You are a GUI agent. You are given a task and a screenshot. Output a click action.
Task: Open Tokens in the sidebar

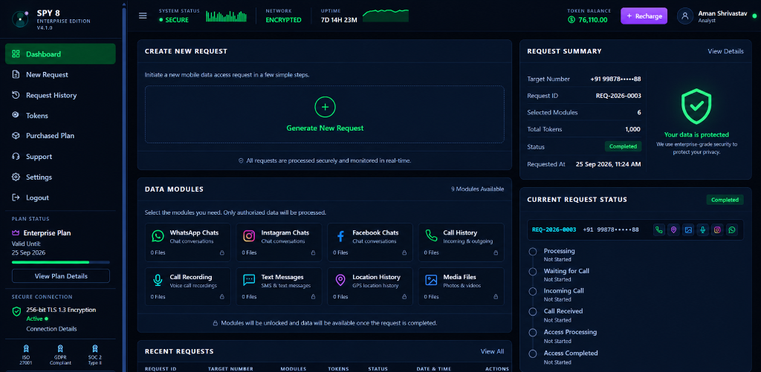(61, 115)
